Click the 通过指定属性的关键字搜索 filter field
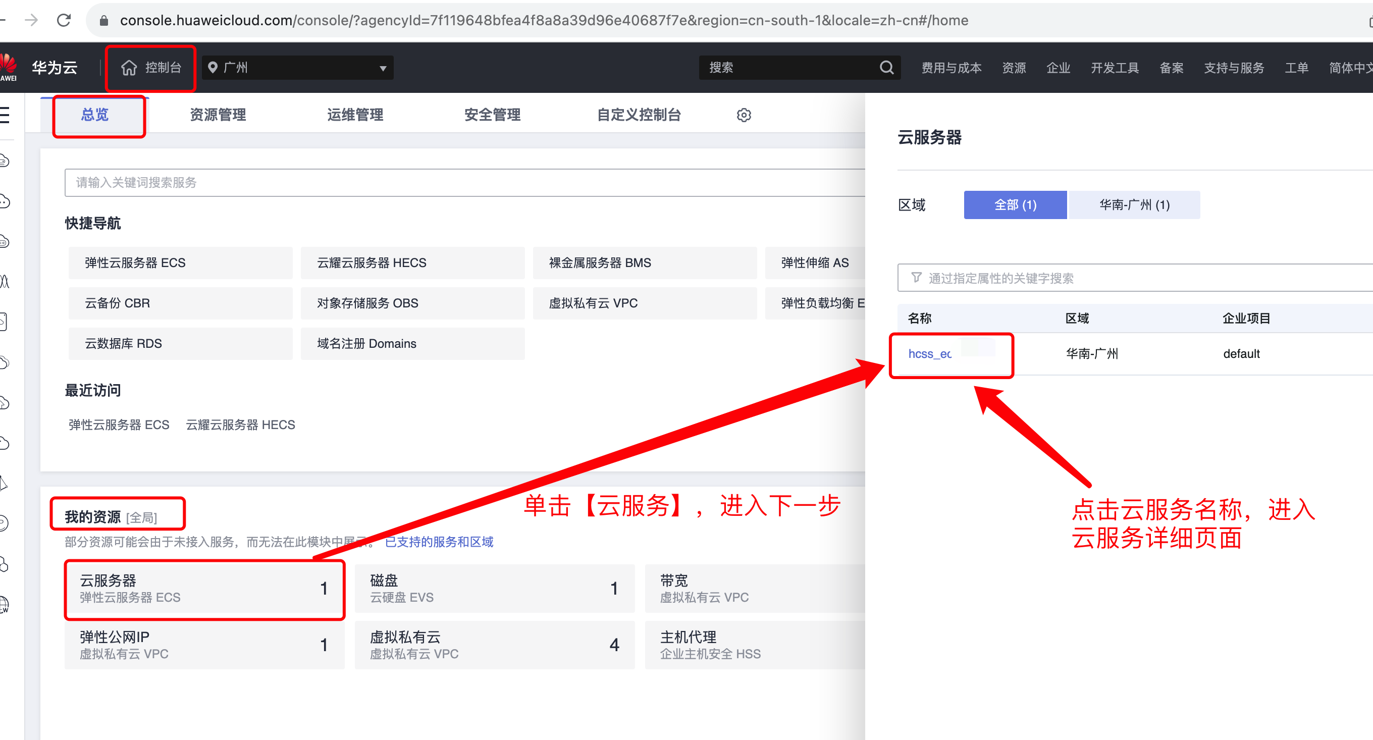1373x740 pixels. pos(1135,277)
